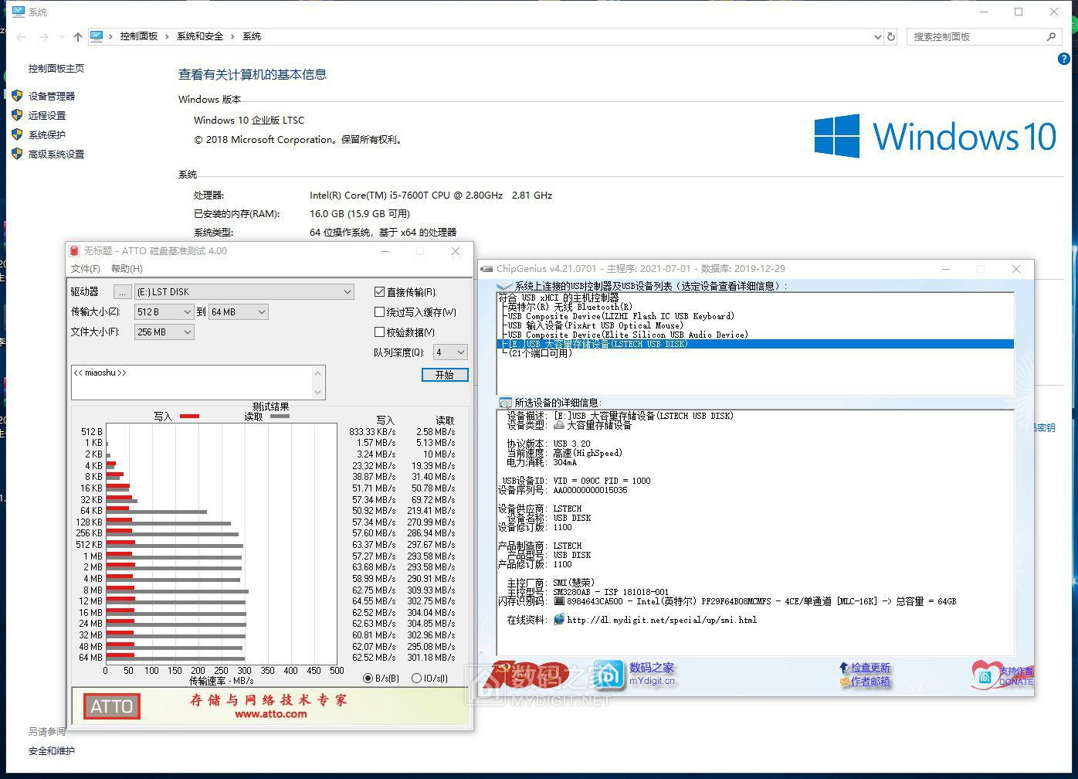Click 控制面板 in the breadcrumb

coord(139,36)
